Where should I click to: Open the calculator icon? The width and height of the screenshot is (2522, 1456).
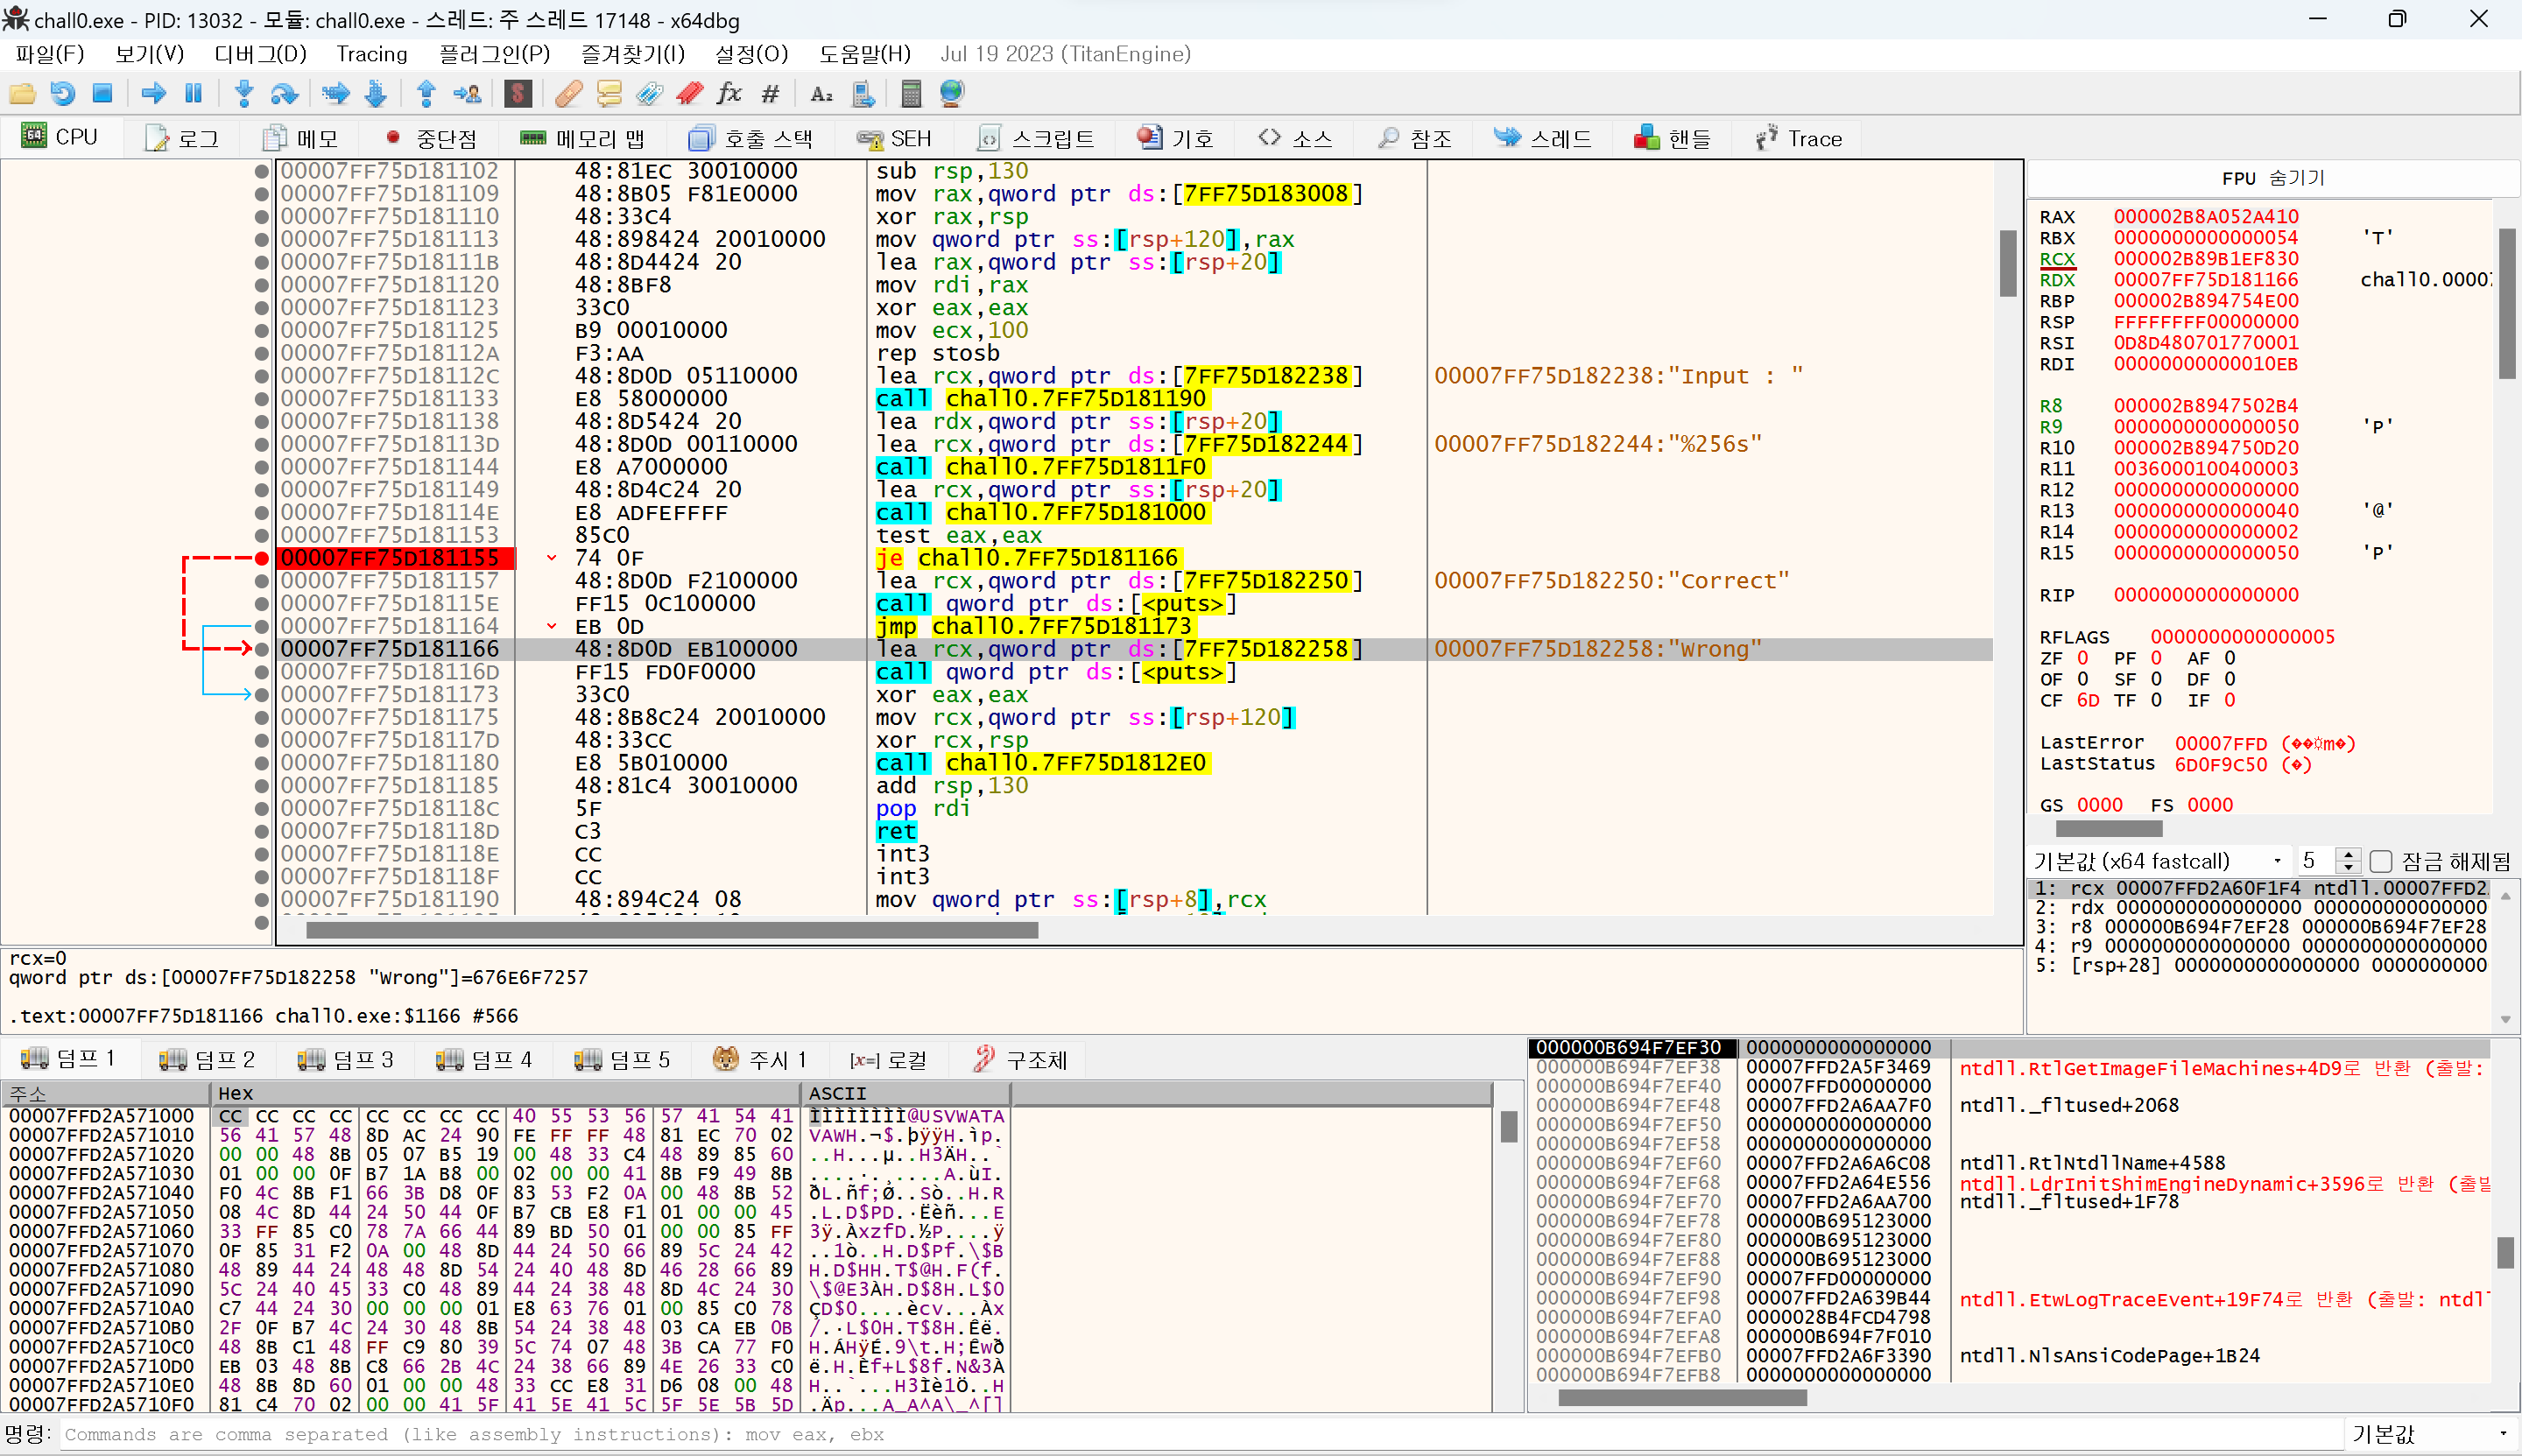point(910,94)
